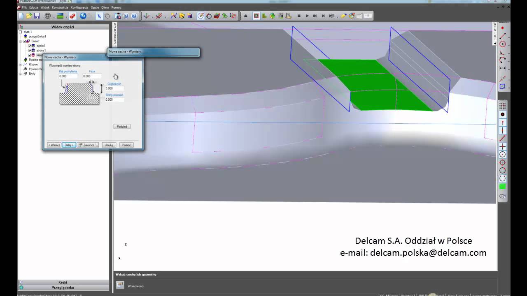Image resolution: width=527 pixels, height=296 pixels.
Task: Click the curves tool icon in toolbar
Action: click(x=174, y=16)
